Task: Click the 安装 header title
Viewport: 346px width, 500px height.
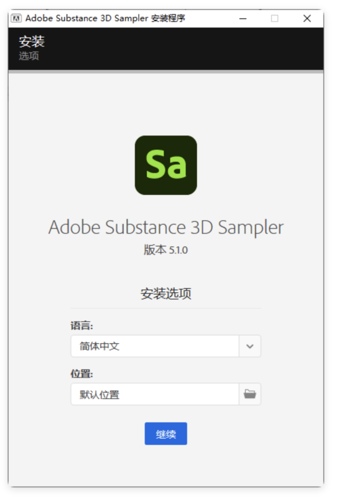Action: 32,42
